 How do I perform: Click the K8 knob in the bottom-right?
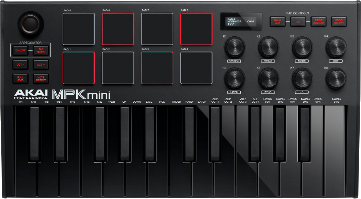pyautogui.click(x=336, y=79)
